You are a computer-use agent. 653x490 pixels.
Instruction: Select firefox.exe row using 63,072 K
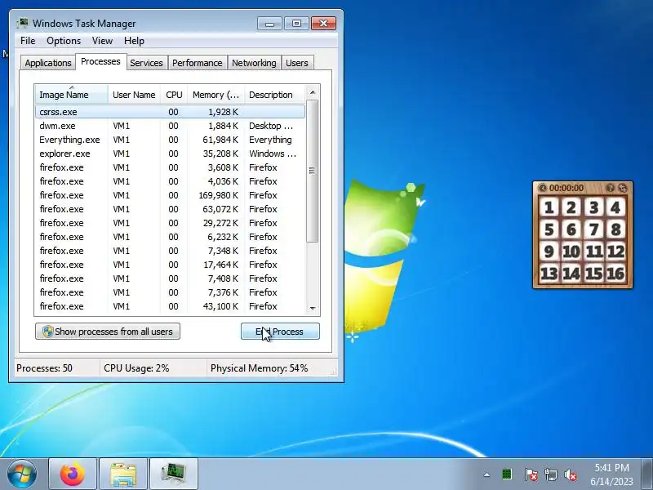click(x=171, y=209)
